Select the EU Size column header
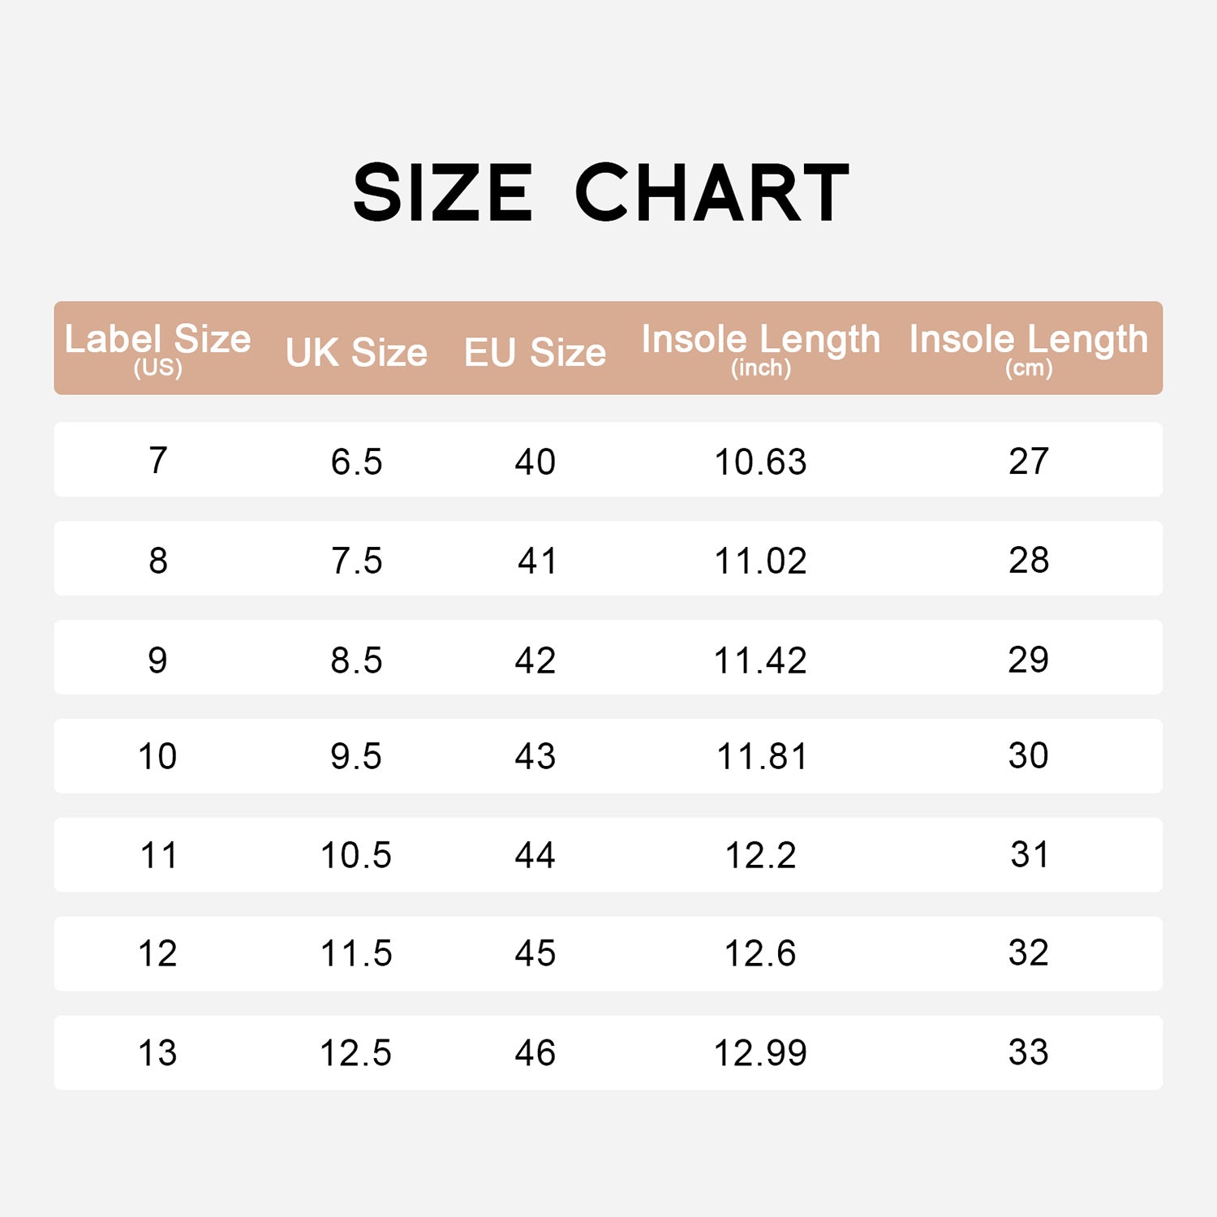The height and width of the screenshot is (1217, 1217). pos(535,352)
